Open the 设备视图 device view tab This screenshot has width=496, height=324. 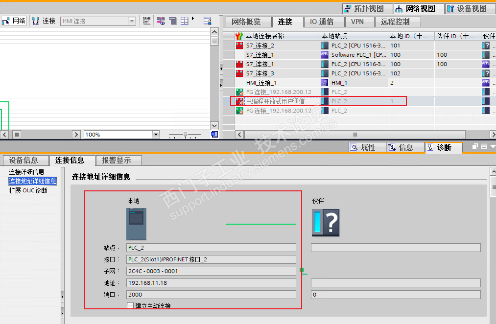point(470,8)
